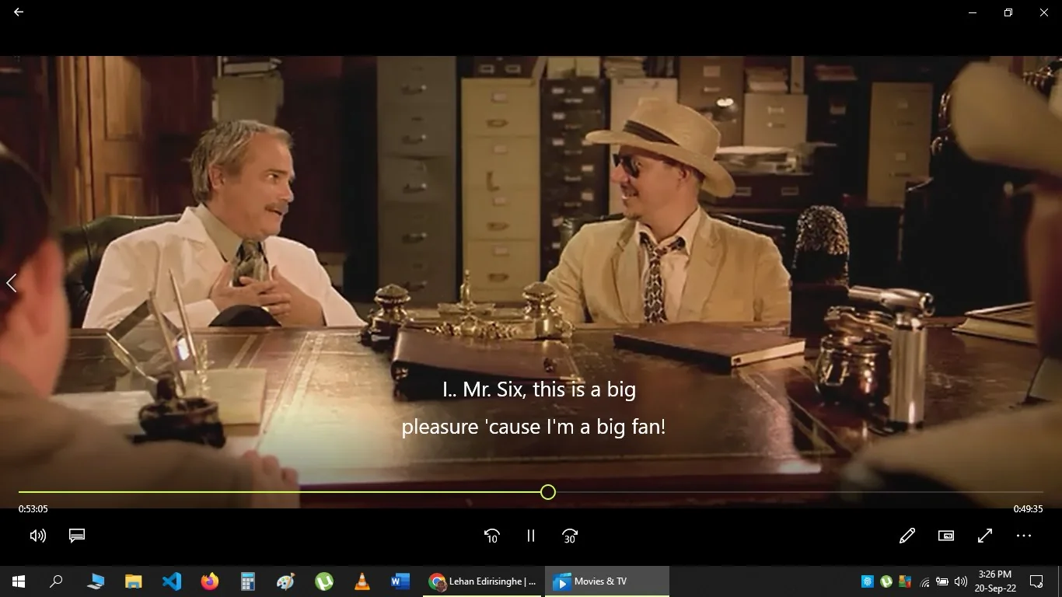Image resolution: width=1062 pixels, height=597 pixels.
Task: Restore down the Movies & TV window
Action: tap(1008, 12)
